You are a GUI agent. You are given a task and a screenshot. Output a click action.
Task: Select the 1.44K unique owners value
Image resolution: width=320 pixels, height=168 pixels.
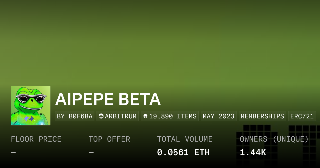253,153
